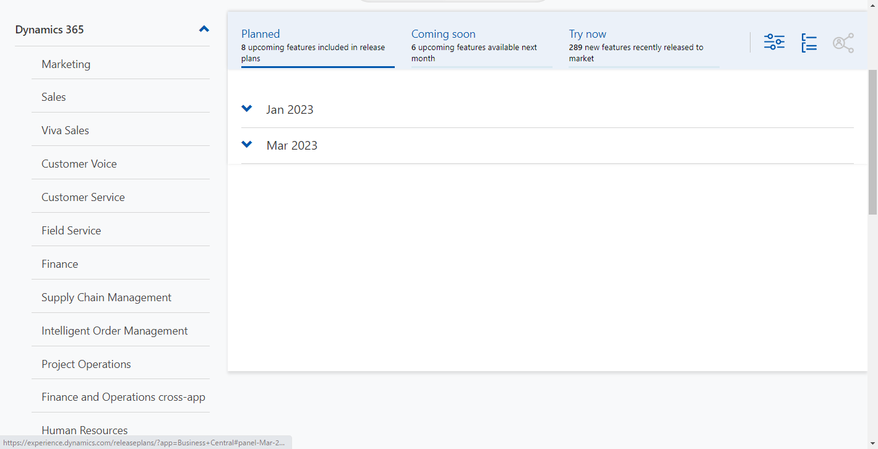The height and width of the screenshot is (449, 878).
Task: Open the Finance category
Action: tap(59, 263)
